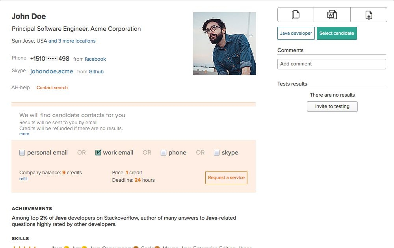394x248 pixels.
Task: Tick the phone checkbox
Action: (x=164, y=153)
